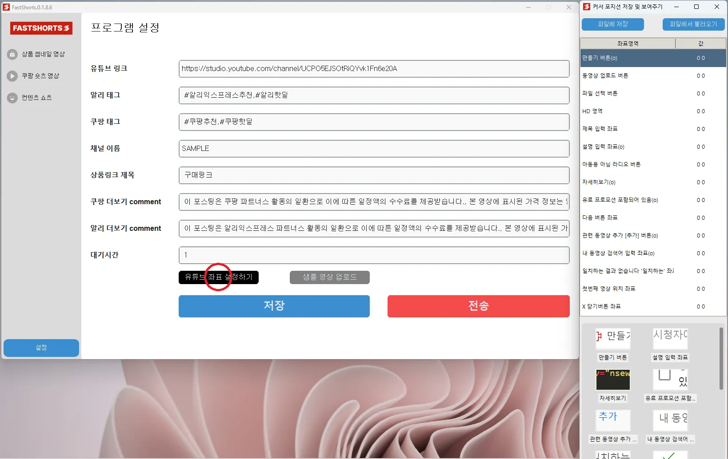Minimize the FastShorts main window
Screen dimensions: 728x459
(528, 7)
